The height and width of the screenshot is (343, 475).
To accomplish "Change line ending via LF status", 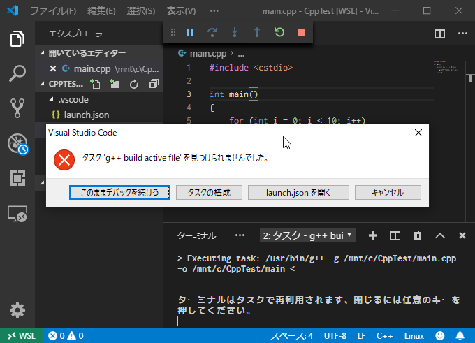I will click(361, 336).
